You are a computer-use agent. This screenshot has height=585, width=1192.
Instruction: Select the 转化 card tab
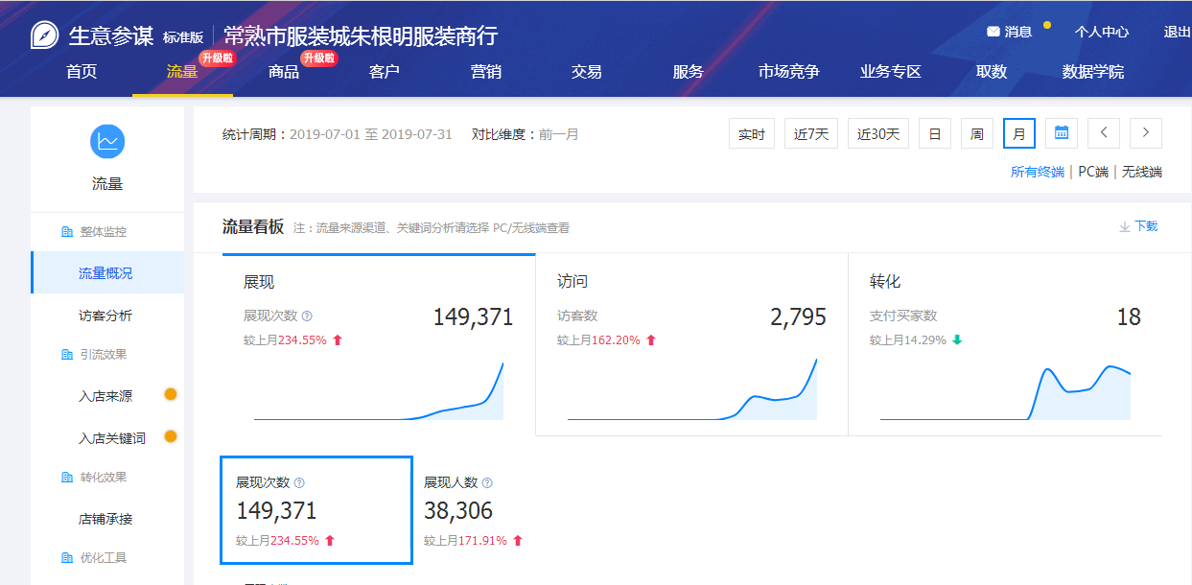tap(1005, 345)
